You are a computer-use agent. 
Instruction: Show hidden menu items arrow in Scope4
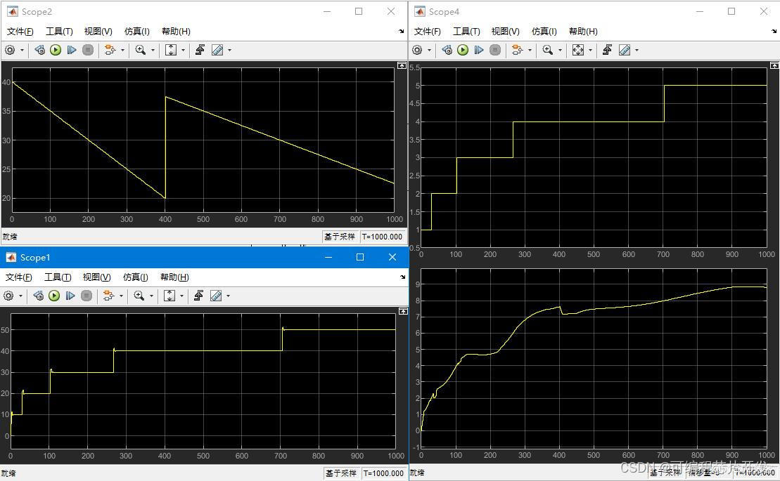point(774,32)
